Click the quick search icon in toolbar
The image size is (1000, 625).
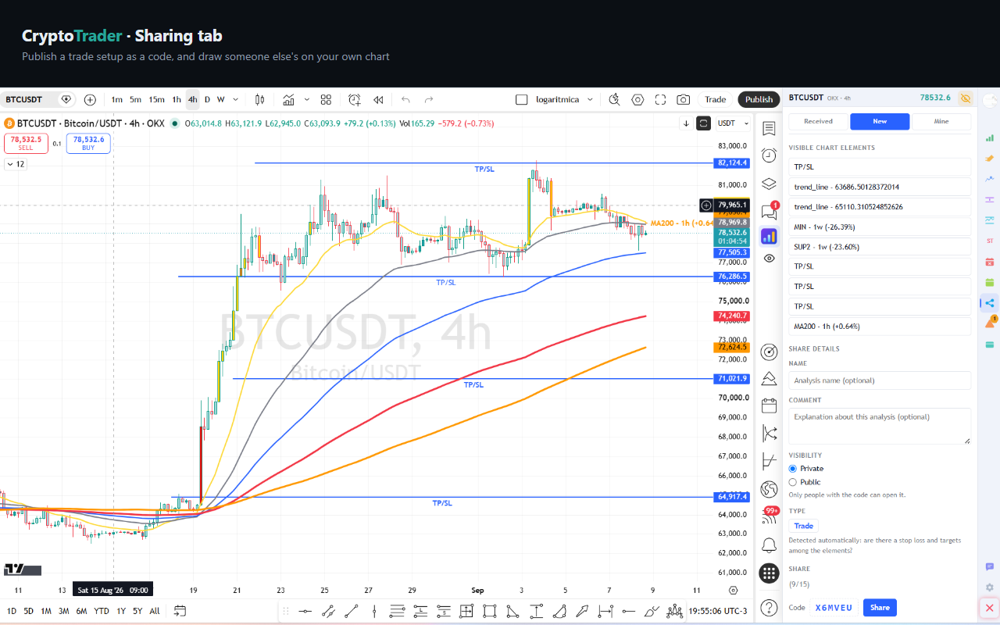pyautogui.click(x=615, y=99)
